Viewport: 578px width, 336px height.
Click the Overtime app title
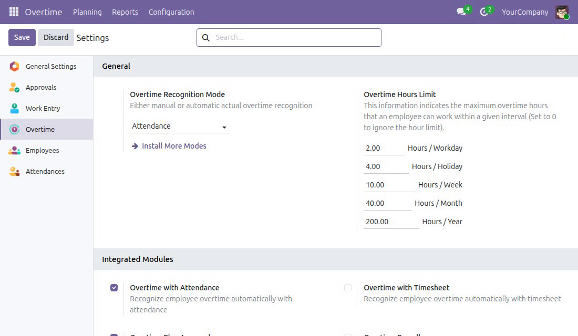pos(44,12)
